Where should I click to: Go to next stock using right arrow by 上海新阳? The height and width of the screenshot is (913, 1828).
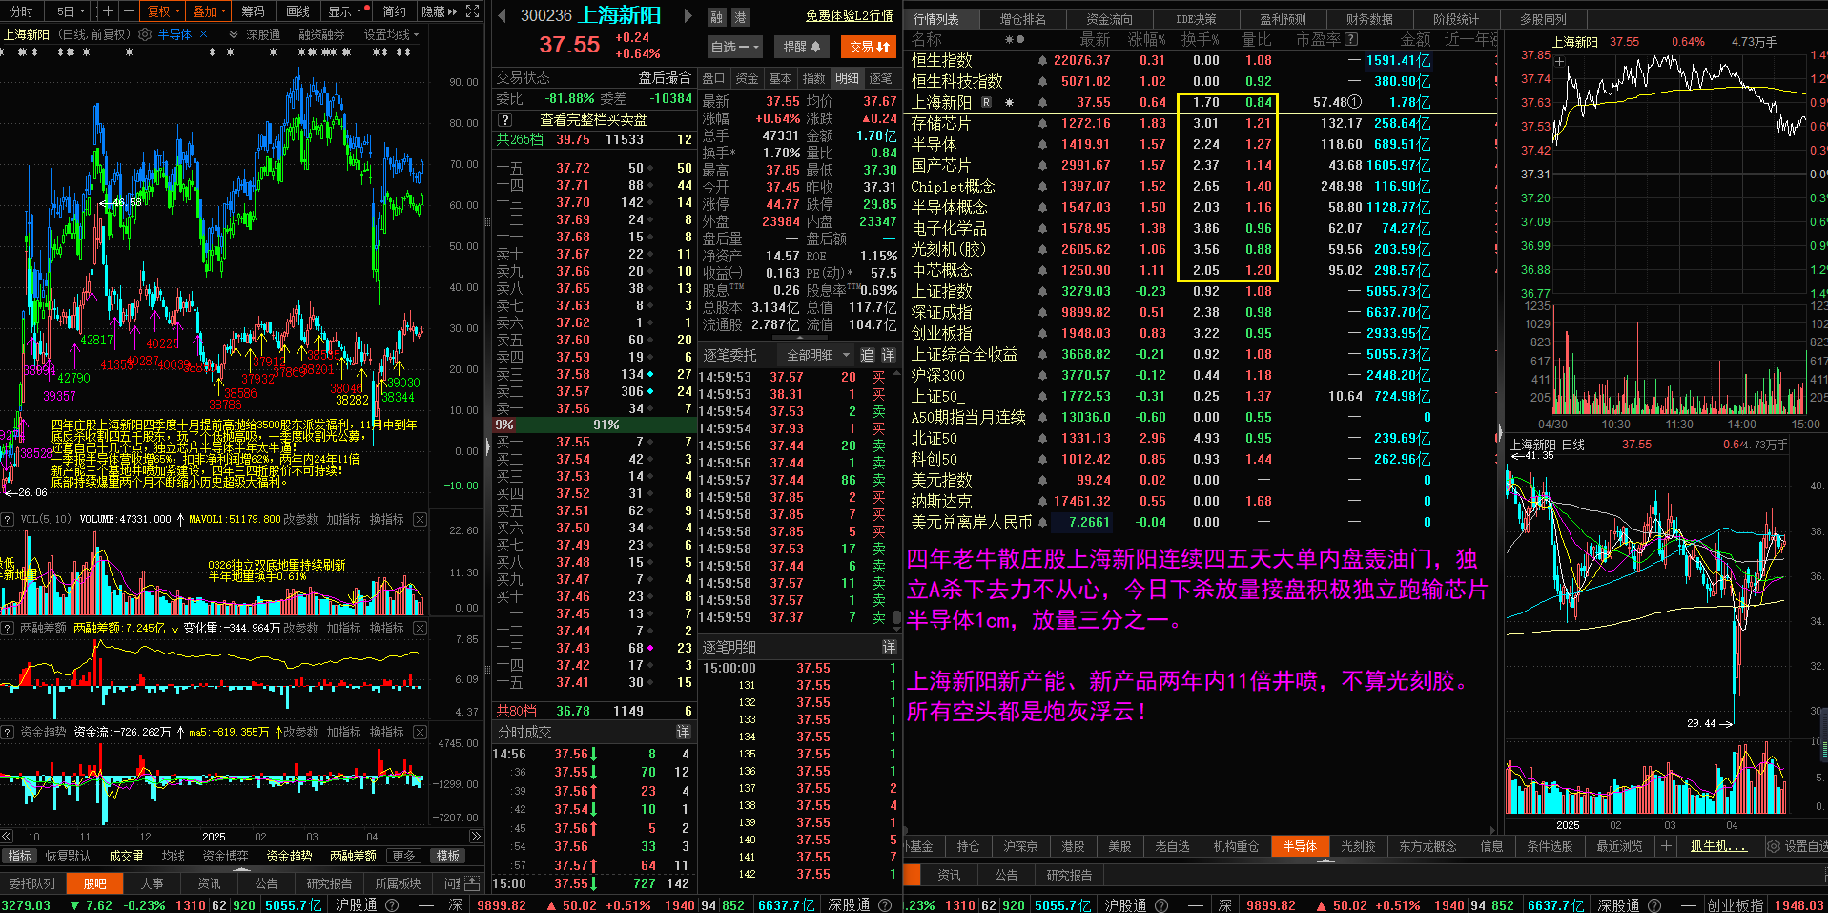(x=688, y=15)
